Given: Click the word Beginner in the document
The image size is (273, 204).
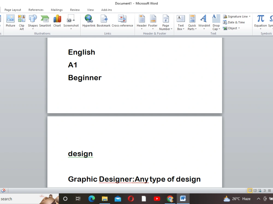Looking at the screenshot, I should point(85,78).
